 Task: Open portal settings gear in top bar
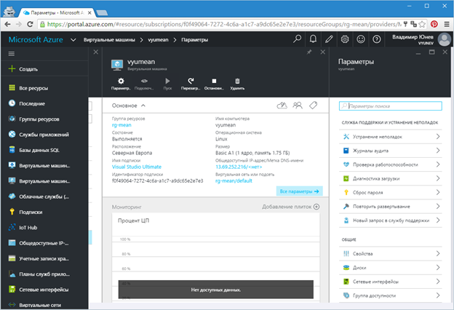point(345,39)
